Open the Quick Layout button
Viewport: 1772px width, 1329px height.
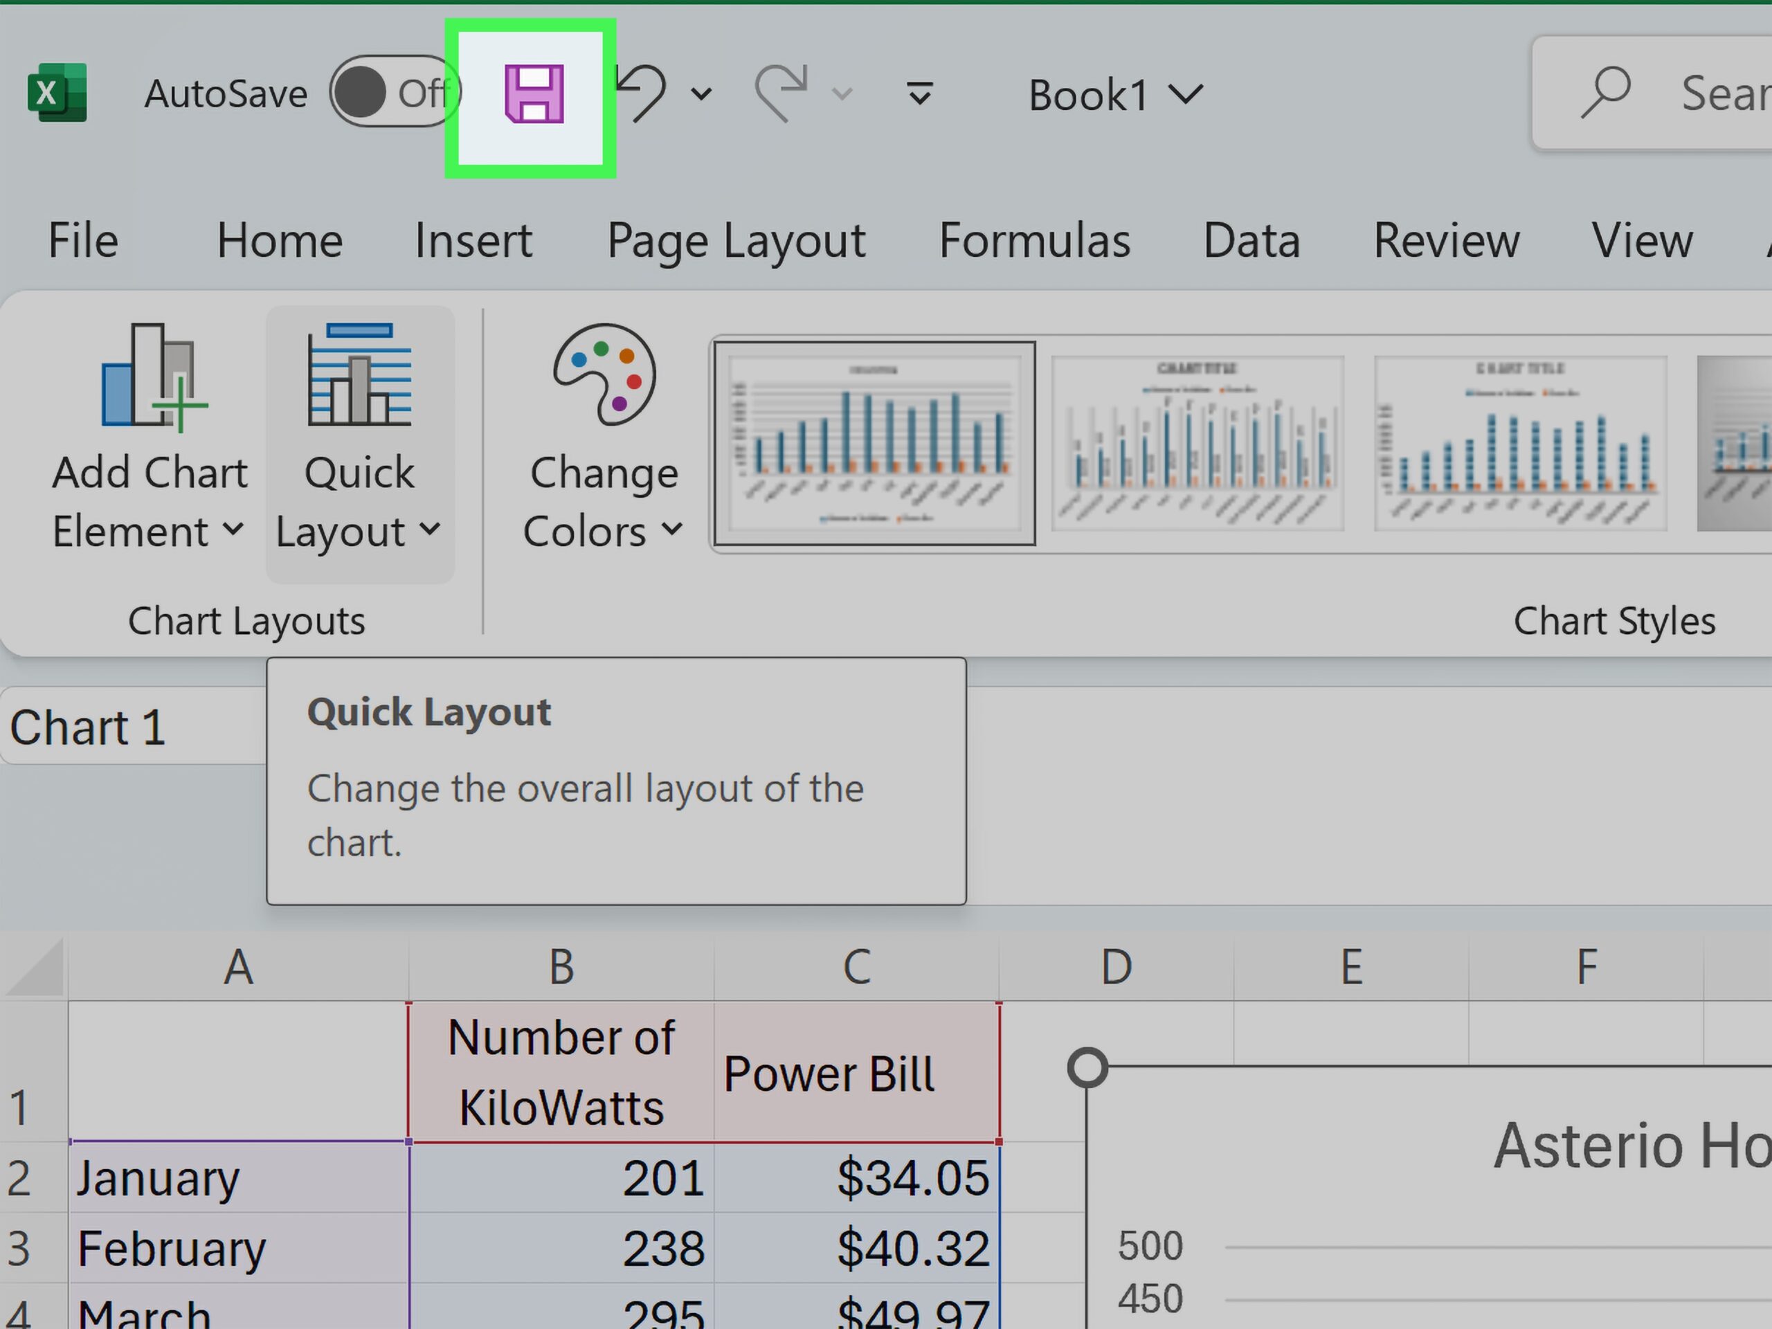tap(360, 443)
